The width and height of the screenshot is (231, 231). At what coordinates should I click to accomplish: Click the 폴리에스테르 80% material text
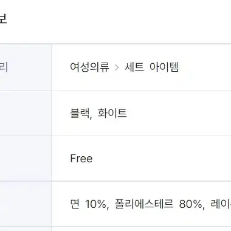[x=158, y=204]
